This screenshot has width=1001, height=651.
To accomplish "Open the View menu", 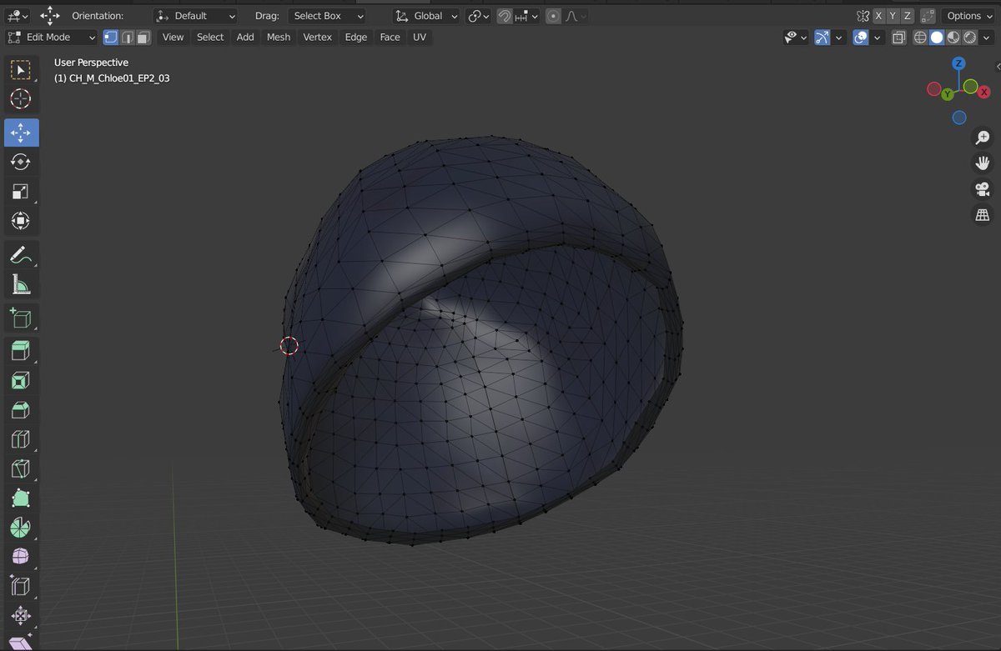I will 173,37.
